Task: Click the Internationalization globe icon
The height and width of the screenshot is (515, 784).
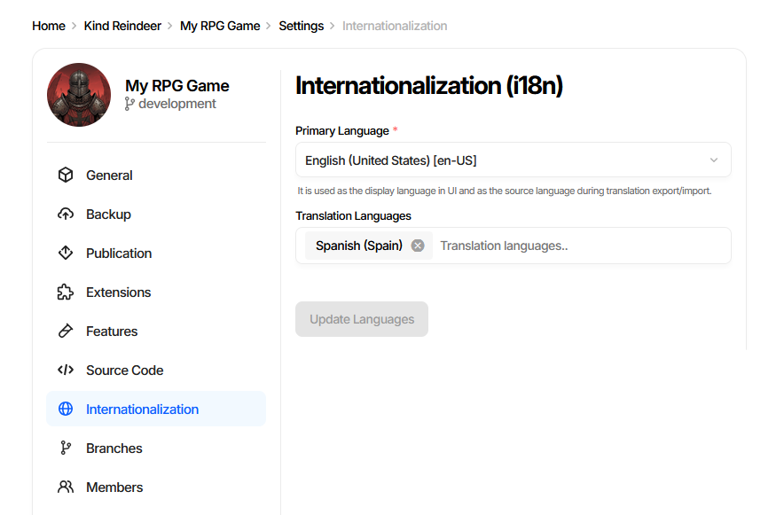Action: (66, 409)
